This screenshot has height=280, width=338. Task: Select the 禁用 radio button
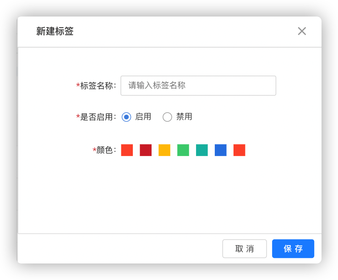[x=167, y=117]
